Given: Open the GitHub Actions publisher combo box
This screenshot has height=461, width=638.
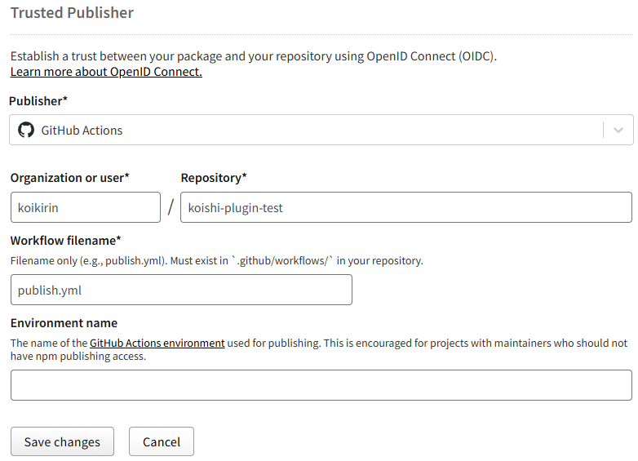Looking at the screenshot, I should click(310, 130).
